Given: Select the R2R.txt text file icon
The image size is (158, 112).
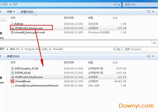Looking at the screenshot, I should click(12, 24).
